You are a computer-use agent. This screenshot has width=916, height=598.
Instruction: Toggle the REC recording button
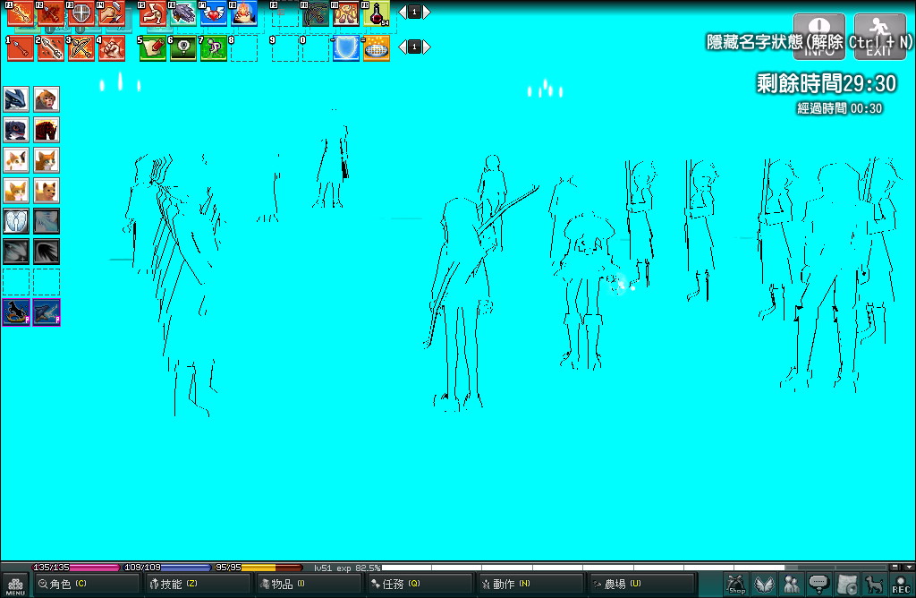click(x=901, y=585)
